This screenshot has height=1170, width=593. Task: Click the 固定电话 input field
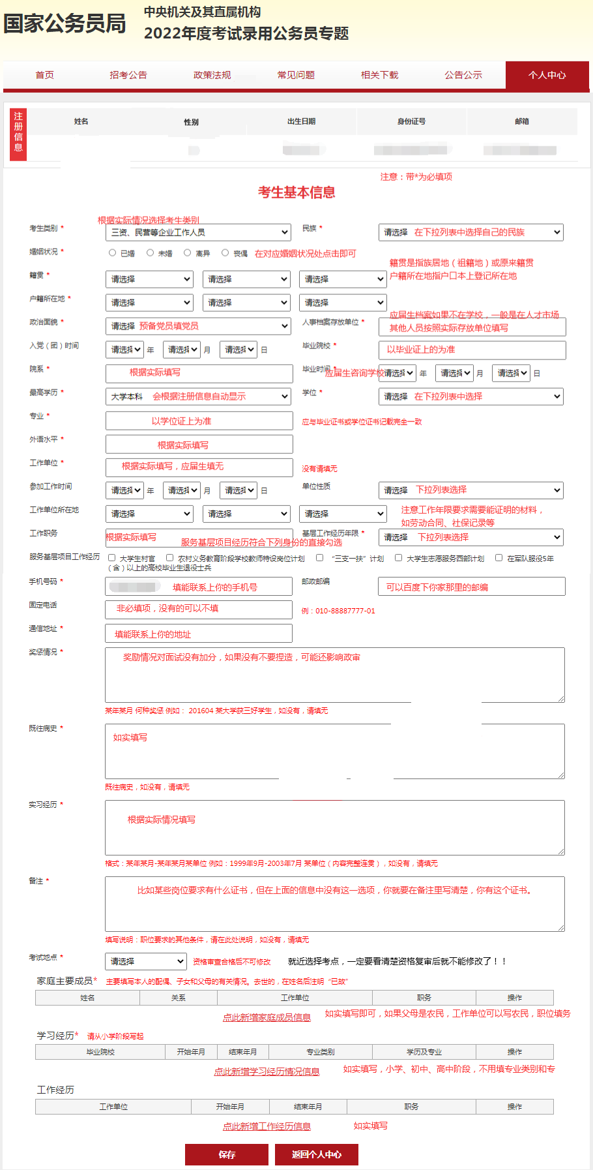(199, 609)
